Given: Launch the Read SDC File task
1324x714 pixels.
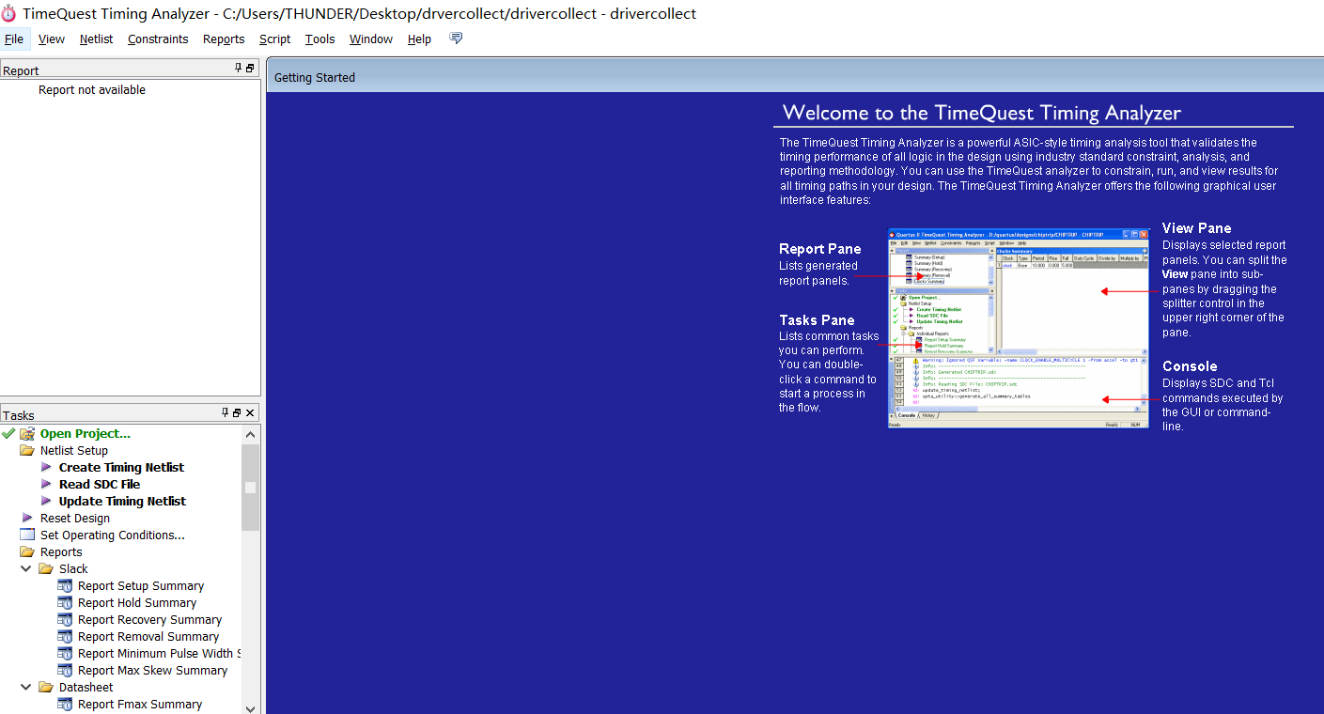Looking at the screenshot, I should [x=100, y=484].
